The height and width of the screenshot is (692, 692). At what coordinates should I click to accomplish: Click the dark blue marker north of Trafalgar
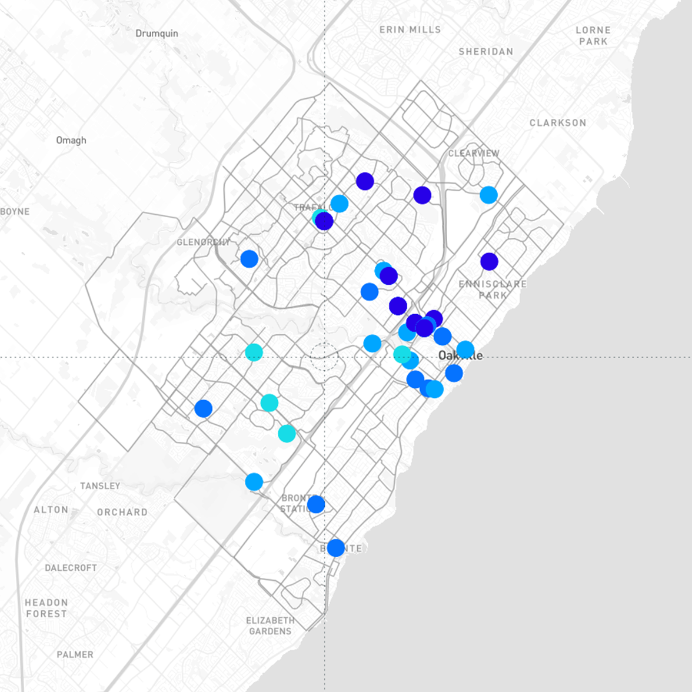pyautogui.click(x=365, y=181)
